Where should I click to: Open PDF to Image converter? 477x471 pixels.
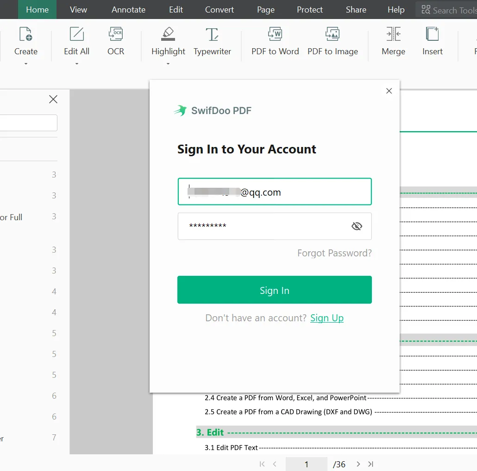(333, 42)
